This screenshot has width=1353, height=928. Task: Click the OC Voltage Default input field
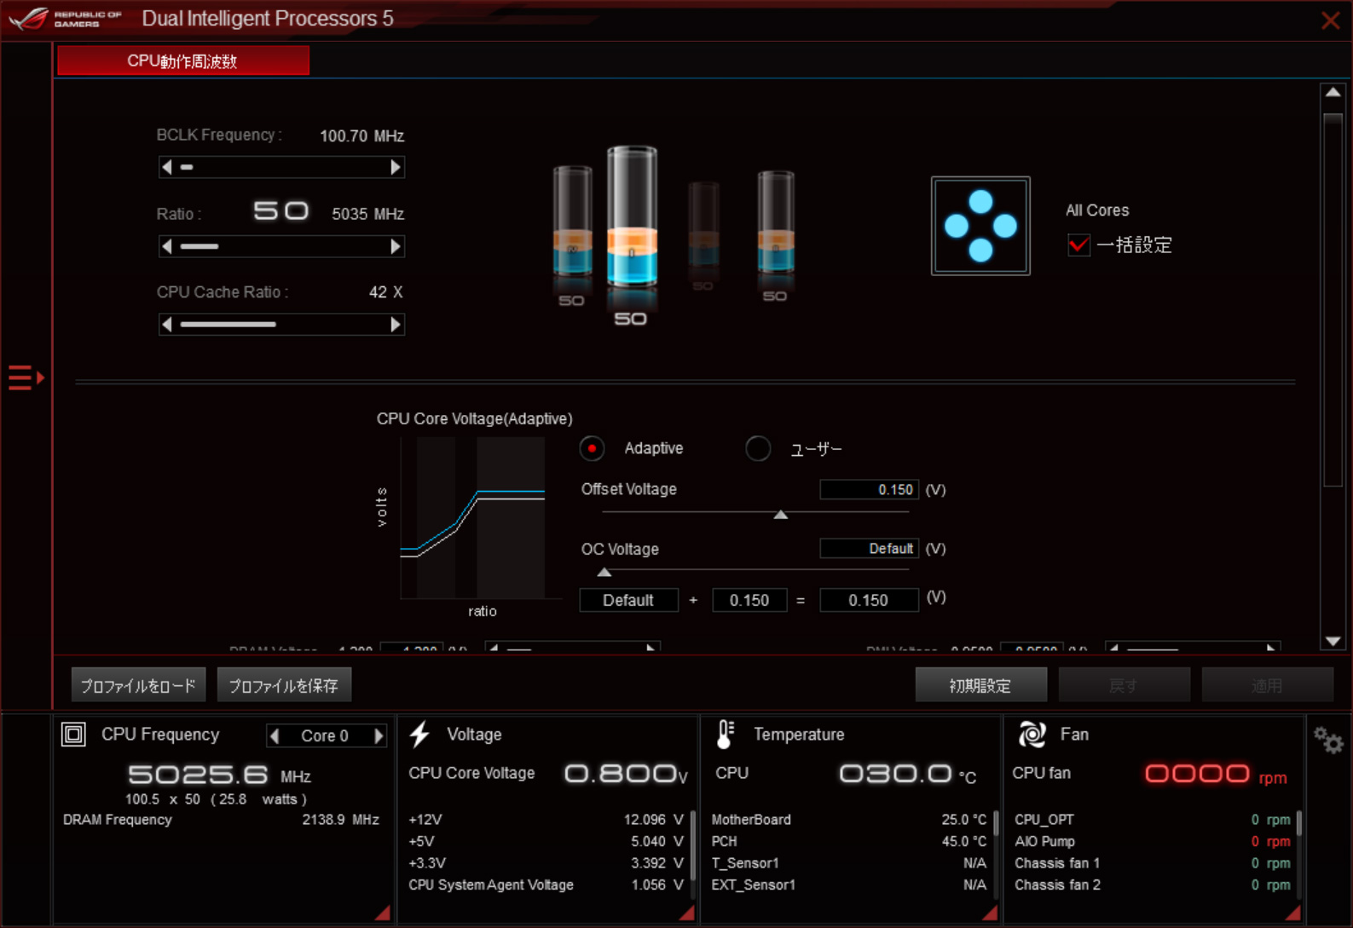point(869,548)
